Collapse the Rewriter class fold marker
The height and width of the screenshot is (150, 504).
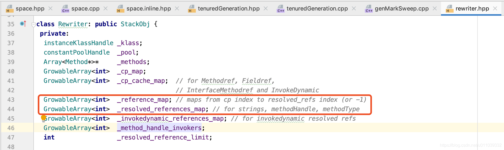[x=33, y=25]
